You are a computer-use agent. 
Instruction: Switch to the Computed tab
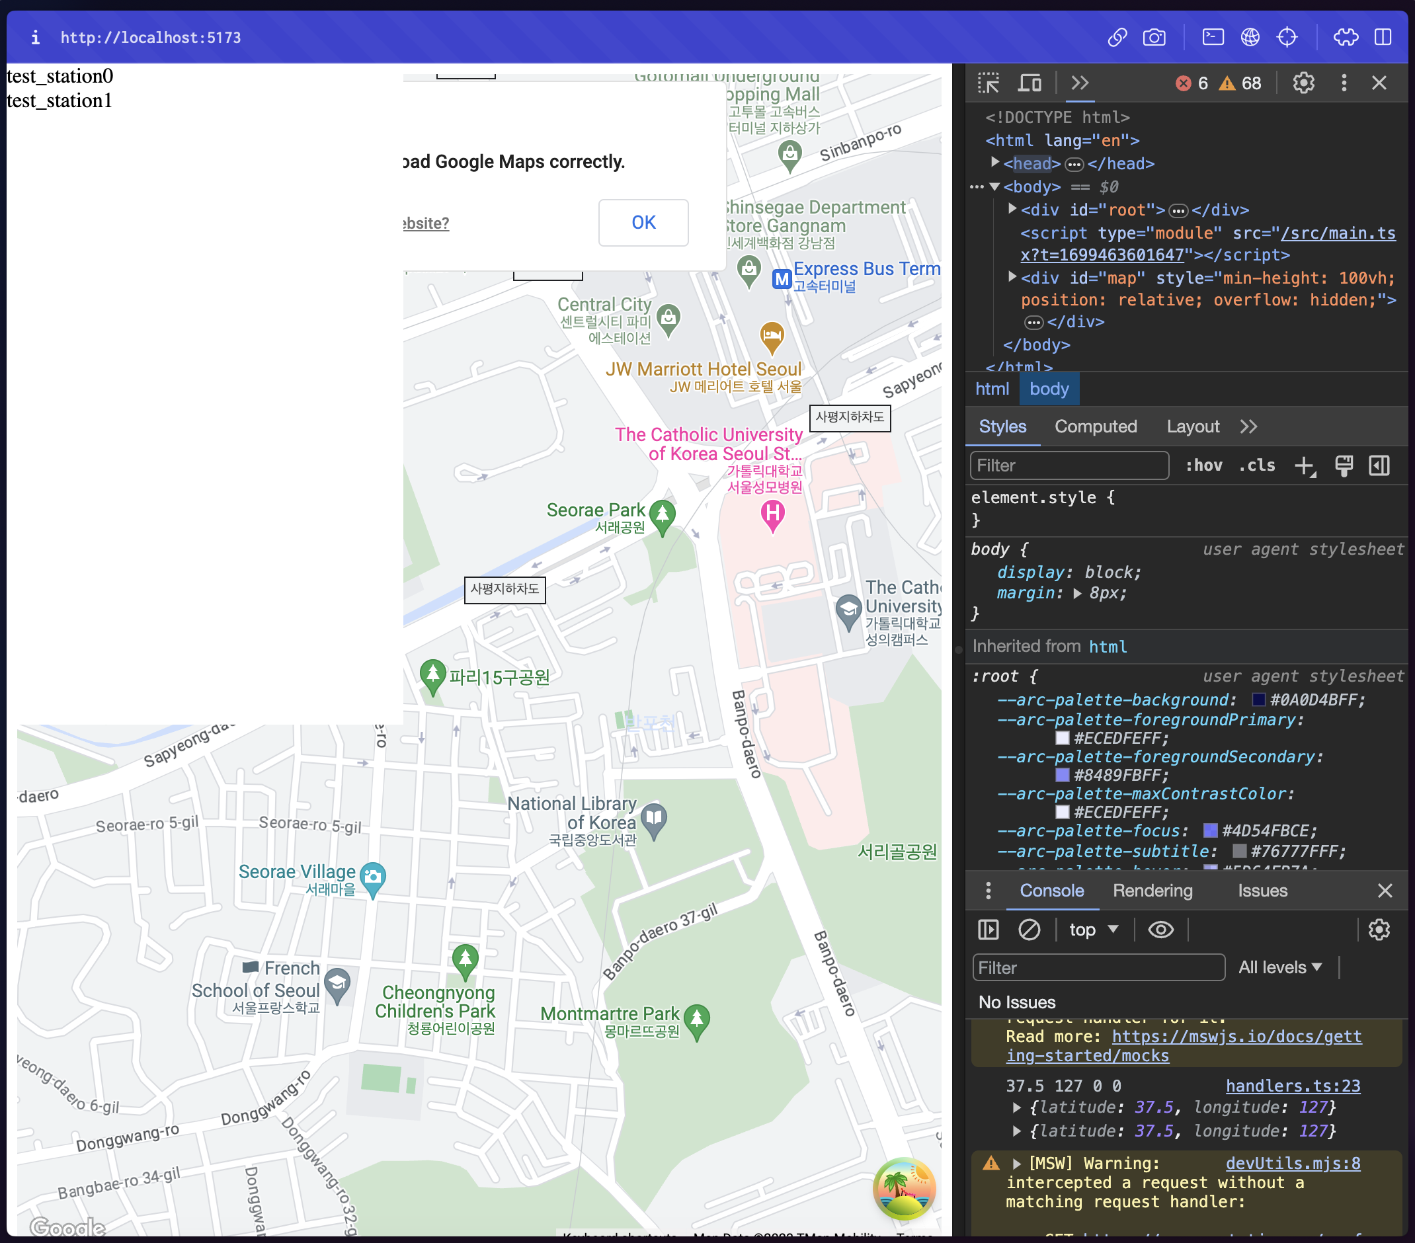1095,426
